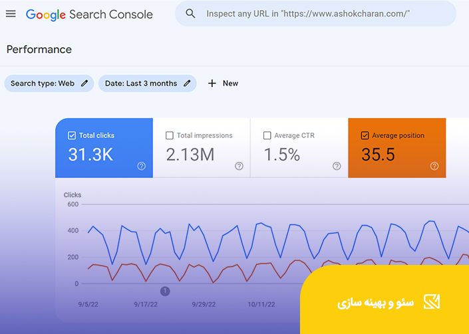Screen dimensions: 469x334
Task: Click the Google Search Console logo
Action: (89, 15)
